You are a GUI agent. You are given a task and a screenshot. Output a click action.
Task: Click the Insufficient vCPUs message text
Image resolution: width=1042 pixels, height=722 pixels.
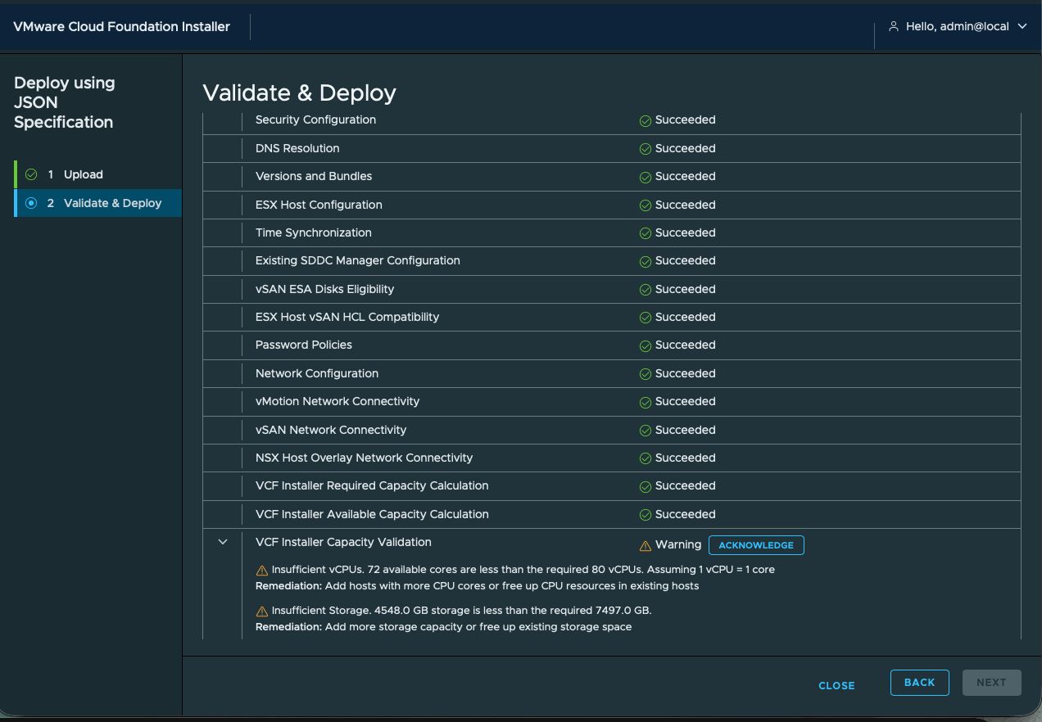(x=523, y=569)
